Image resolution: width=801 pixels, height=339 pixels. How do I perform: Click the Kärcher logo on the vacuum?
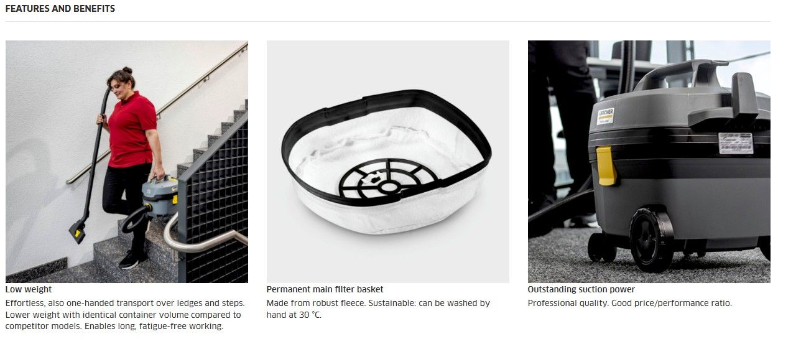click(605, 116)
